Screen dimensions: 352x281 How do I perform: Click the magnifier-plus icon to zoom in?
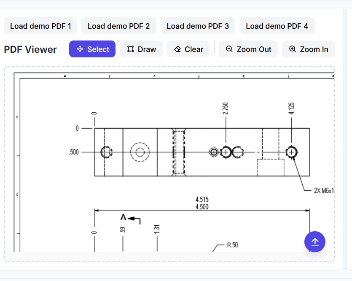(x=292, y=49)
